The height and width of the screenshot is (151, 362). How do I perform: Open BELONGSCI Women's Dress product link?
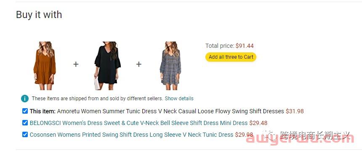click(138, 123)
